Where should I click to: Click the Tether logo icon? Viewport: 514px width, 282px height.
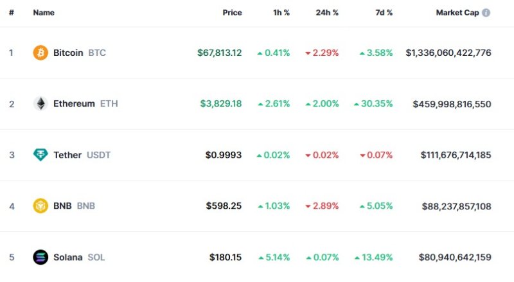[x=40, y=155]
